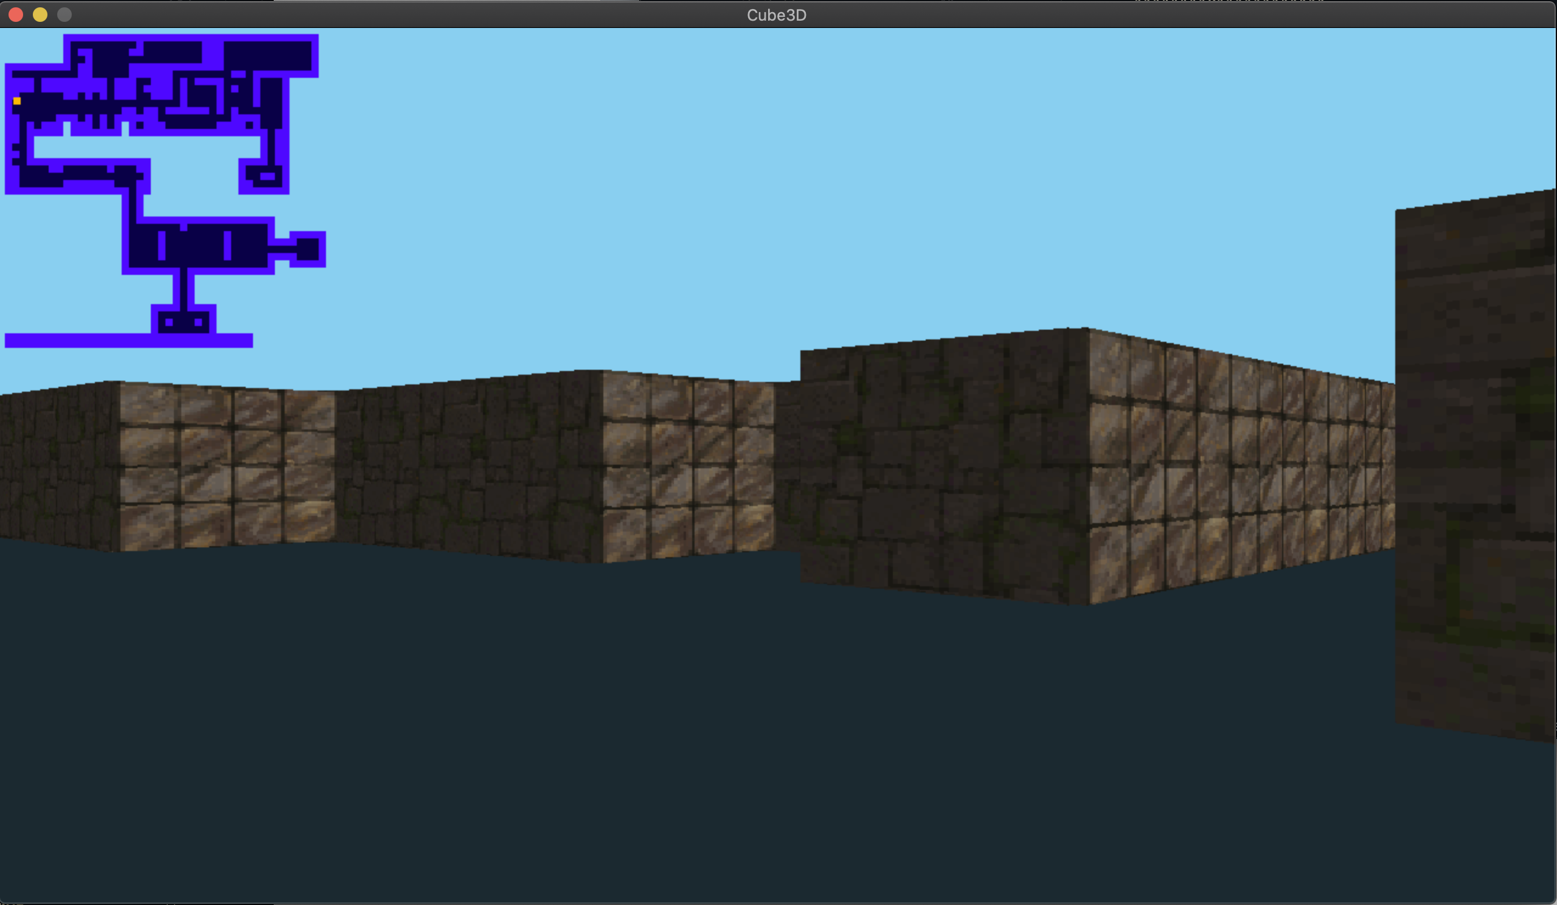Screen dimensions: 1557x905
Task: Click the orange player marker on minimap
Action: 17,101
